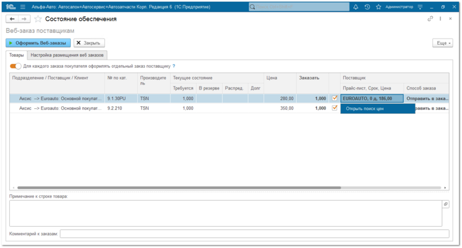Select first row Аксис Euroauto client cell
The height and width of the screenshot is (248, 462).
coord(57,98)
